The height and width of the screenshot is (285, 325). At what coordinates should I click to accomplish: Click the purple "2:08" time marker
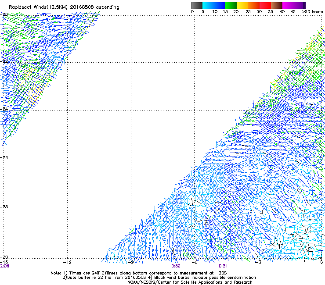[4, 266]
